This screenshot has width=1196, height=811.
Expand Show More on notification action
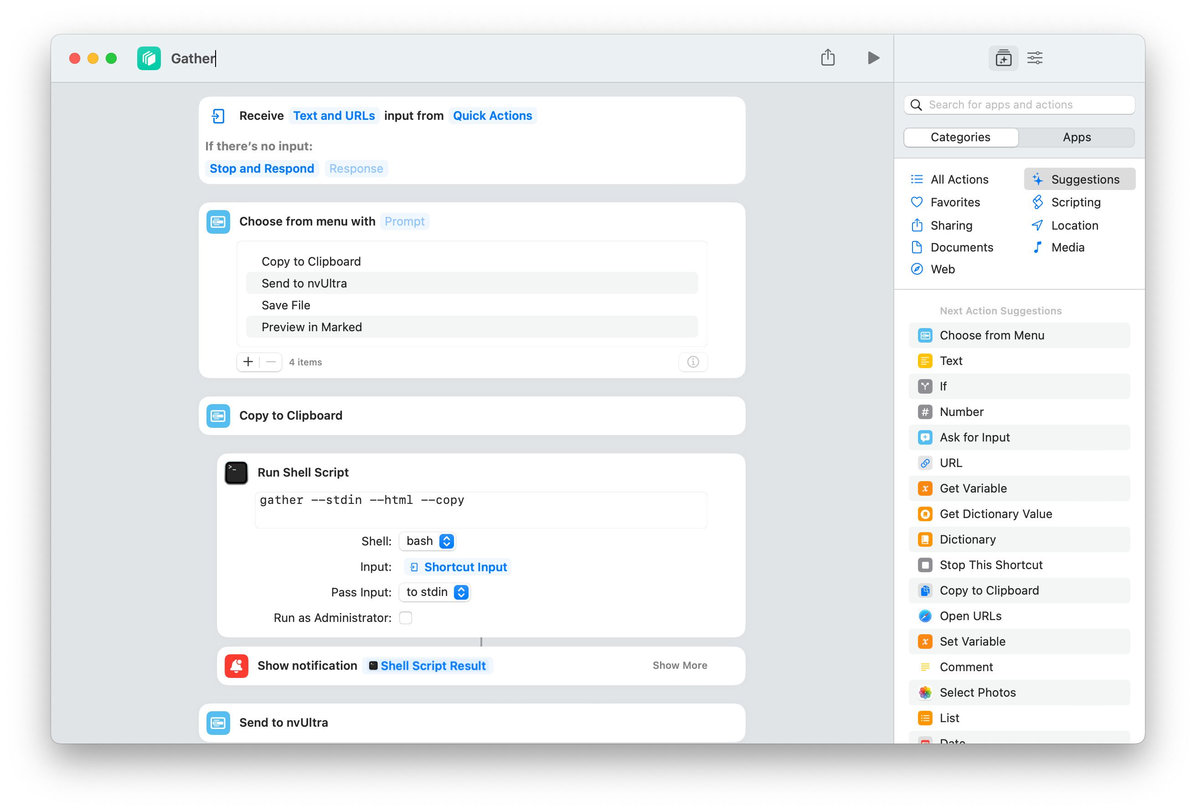click(679, 665)
